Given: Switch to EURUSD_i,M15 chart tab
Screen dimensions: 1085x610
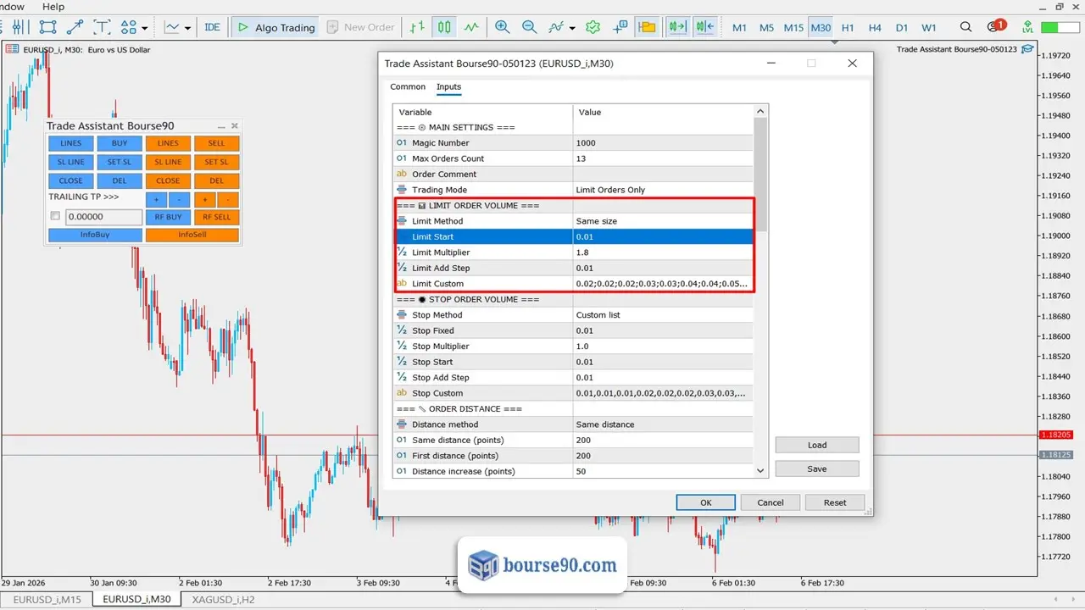Looking at the screenshot, I should pos(47,599).
